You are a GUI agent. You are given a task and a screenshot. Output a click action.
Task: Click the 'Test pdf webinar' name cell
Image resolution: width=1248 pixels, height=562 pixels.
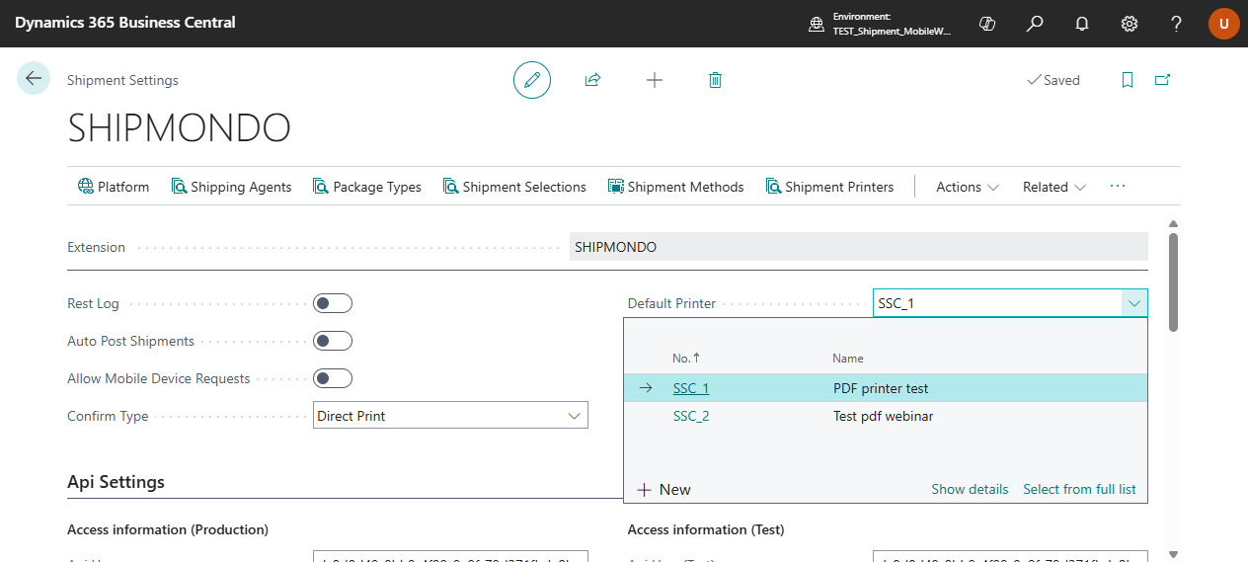(883, 416)
